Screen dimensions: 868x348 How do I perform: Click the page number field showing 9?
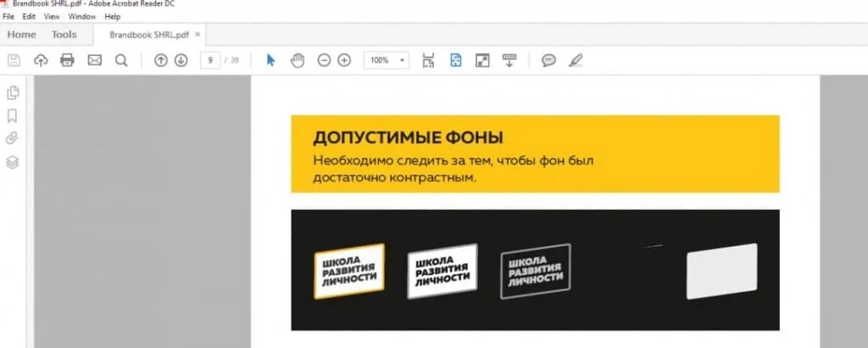(210, 60)
